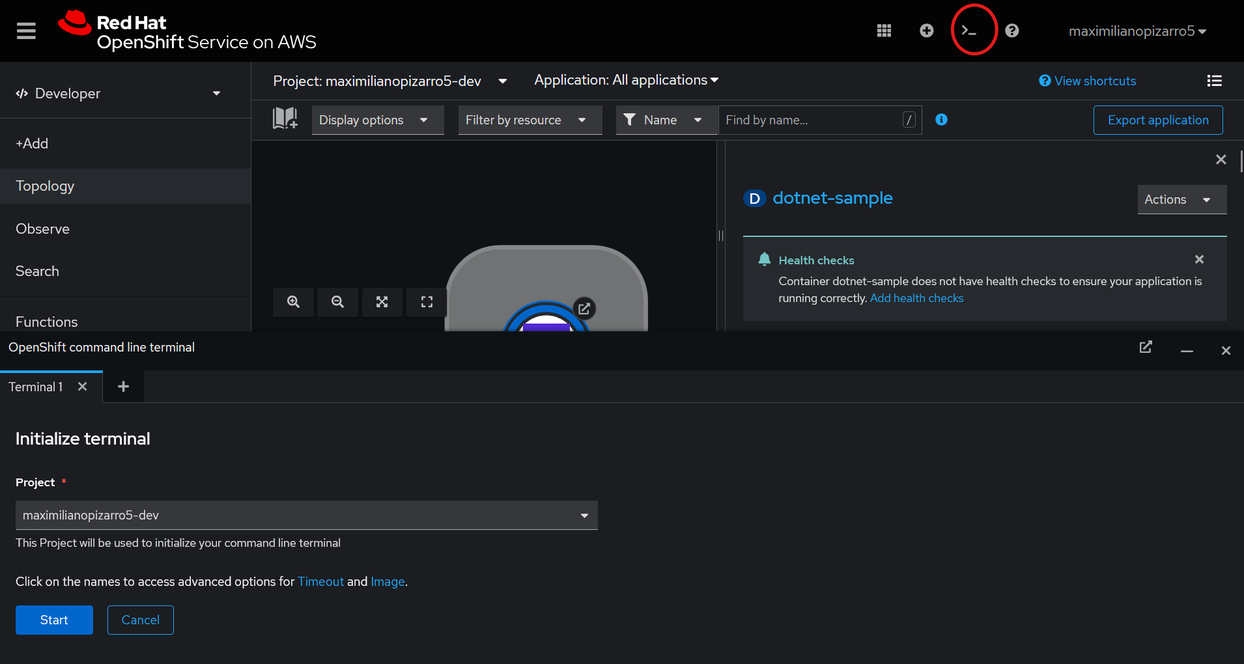Open the terminal Project select box
This screenshot has height=664, width=1244.
307,515
